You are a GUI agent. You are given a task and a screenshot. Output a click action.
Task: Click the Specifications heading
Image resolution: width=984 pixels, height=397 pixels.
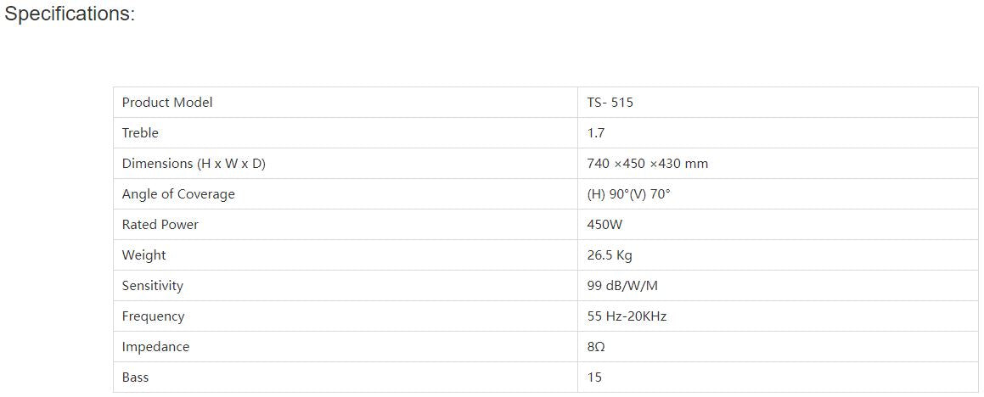point(70,15)
